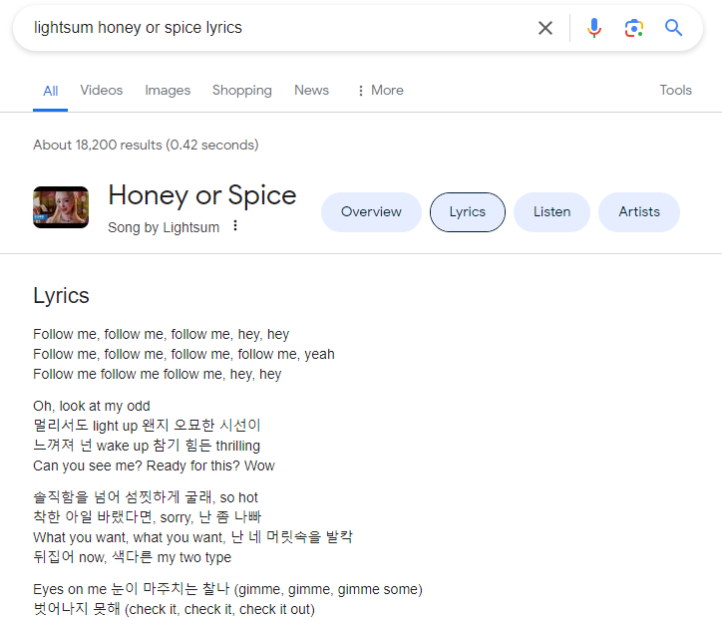
Task: Click the Song by Lightsum subtitle
Action: click(164, 227)
